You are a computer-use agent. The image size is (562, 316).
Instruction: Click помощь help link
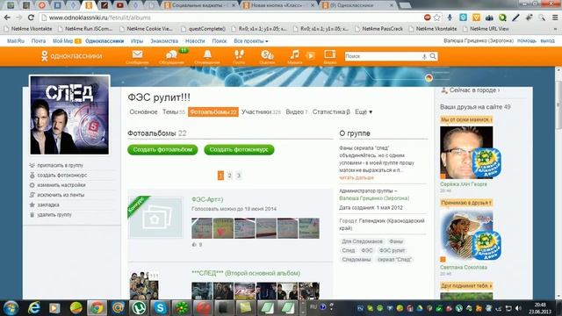pyautogui.click(x=527, y=40)
